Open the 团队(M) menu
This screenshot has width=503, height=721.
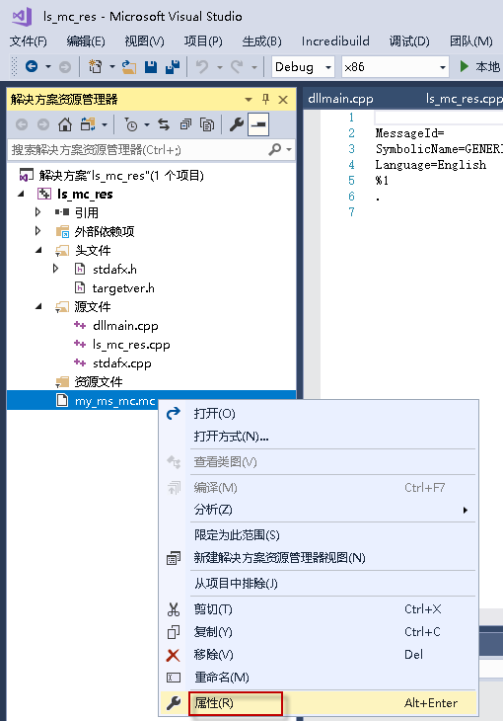tap(470, 40)
